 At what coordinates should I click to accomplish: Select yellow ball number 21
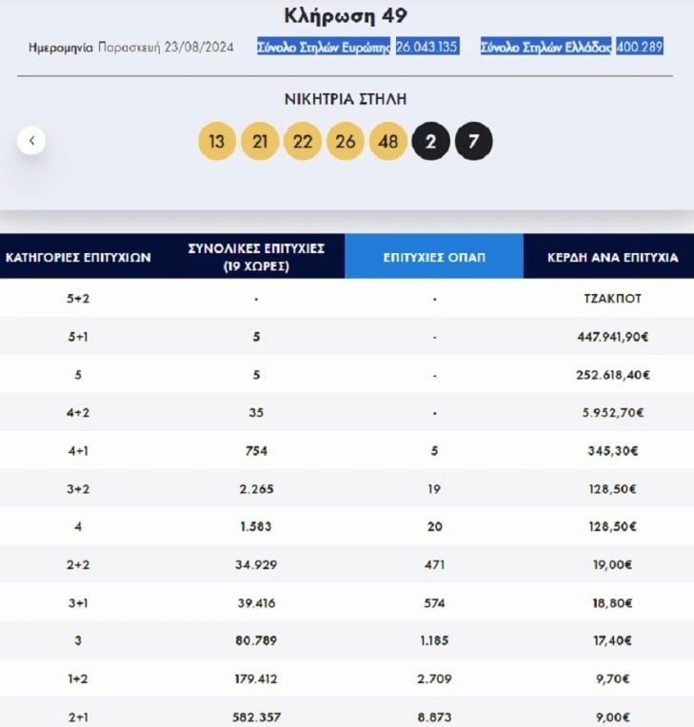(260, 141)
